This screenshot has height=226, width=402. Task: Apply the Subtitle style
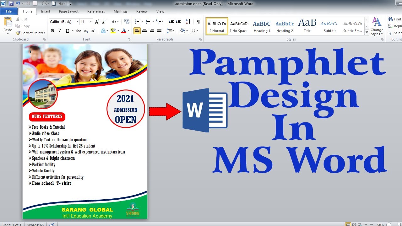[330, 26]
